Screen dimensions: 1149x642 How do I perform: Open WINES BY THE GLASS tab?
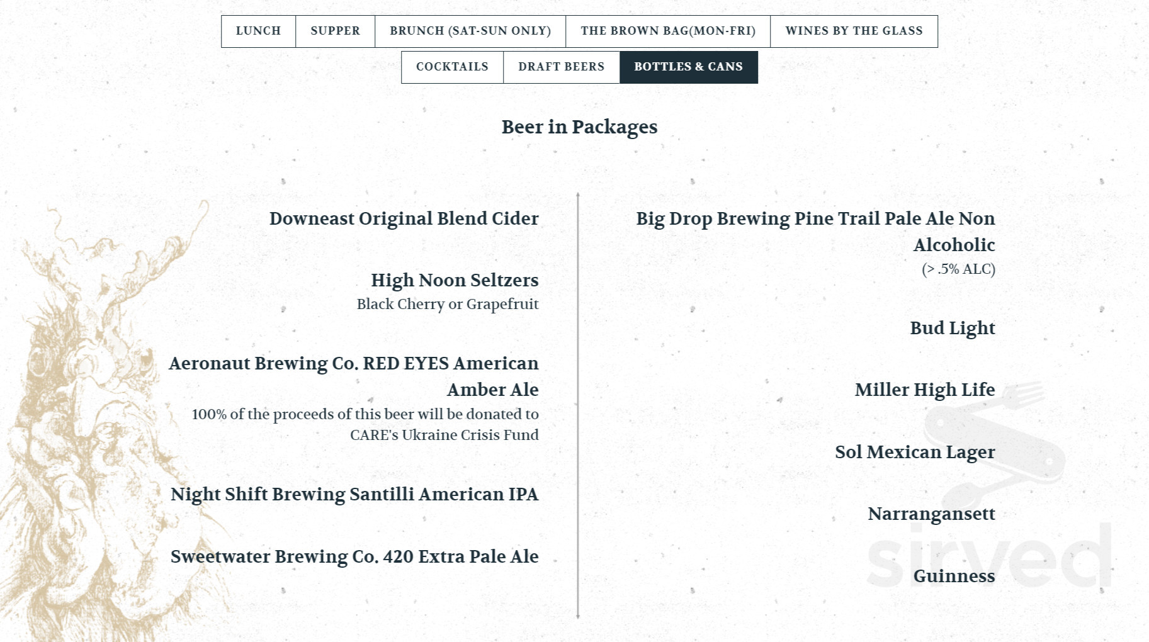[853, 30]
